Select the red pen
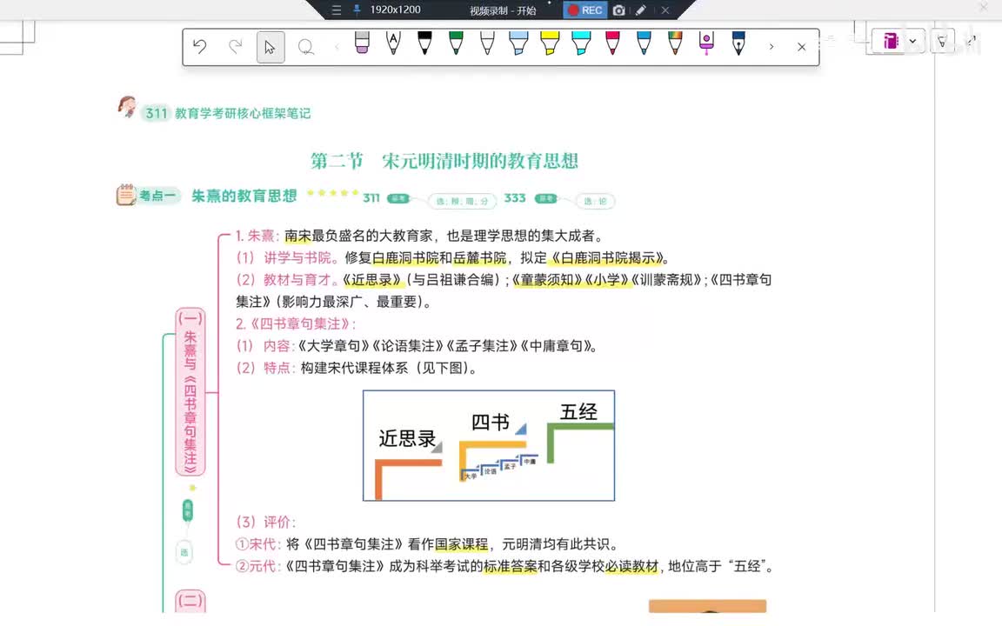 [612, 43]
